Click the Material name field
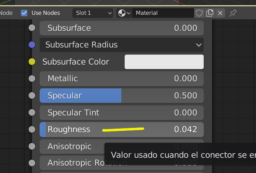256x173 pixels. [x=163, y=13]
